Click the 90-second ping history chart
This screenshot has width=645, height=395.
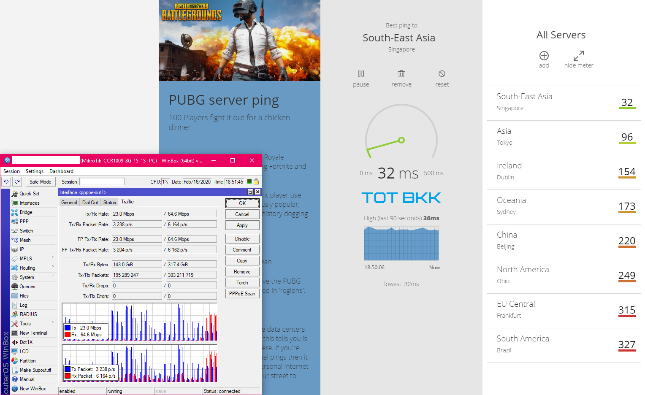point(401,243)
